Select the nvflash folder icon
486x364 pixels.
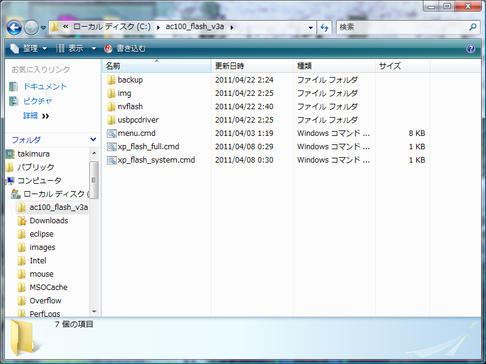(111, 107)
